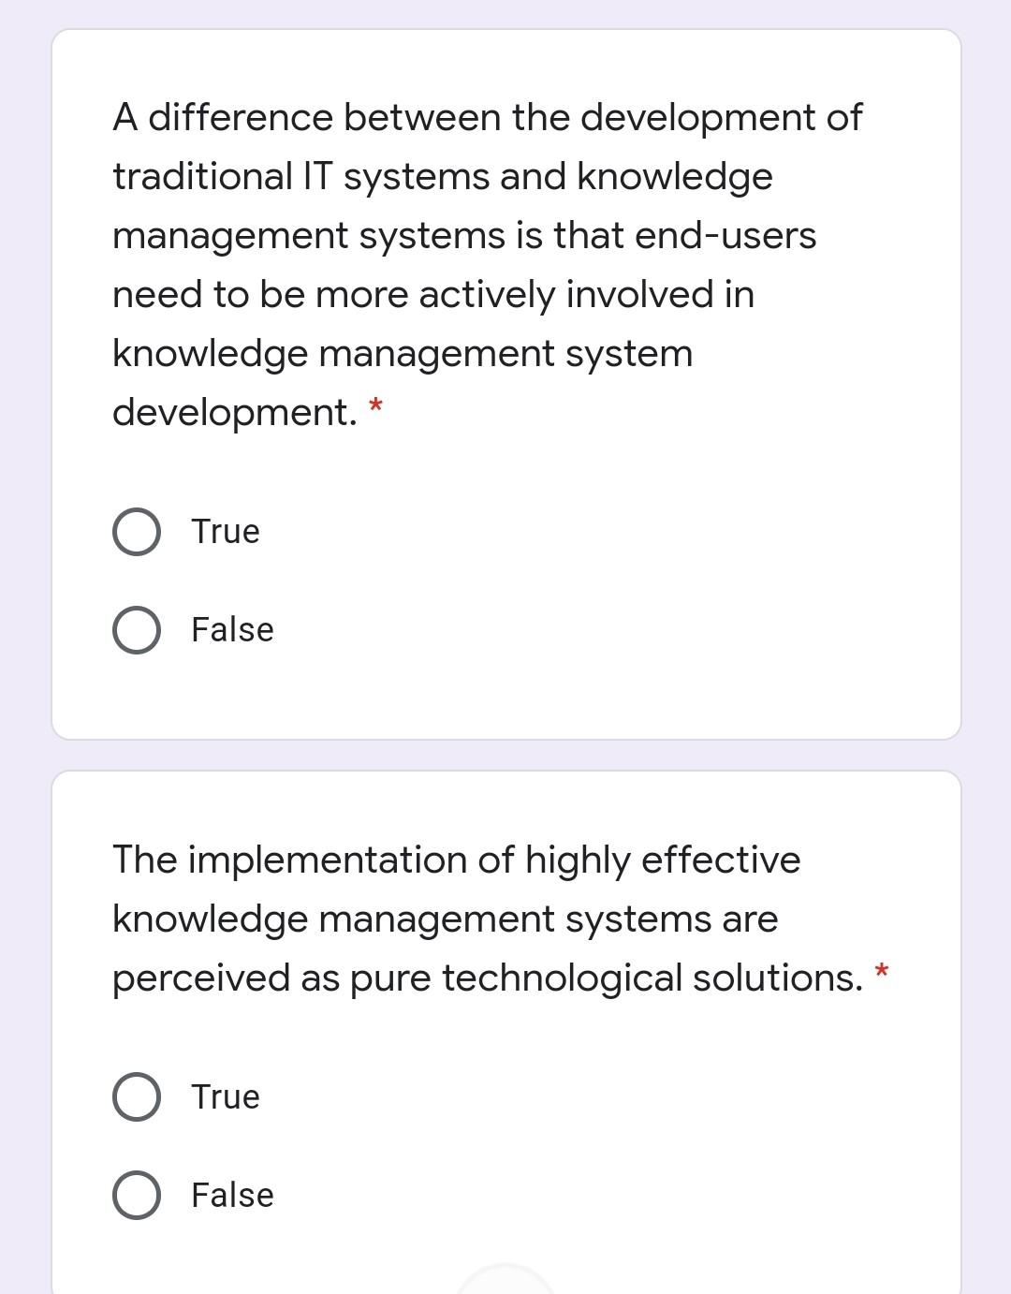Click the empty radio circle beside True, question one
The height and width of the screenshot is (1294, 1011).
tap(136, 532)
